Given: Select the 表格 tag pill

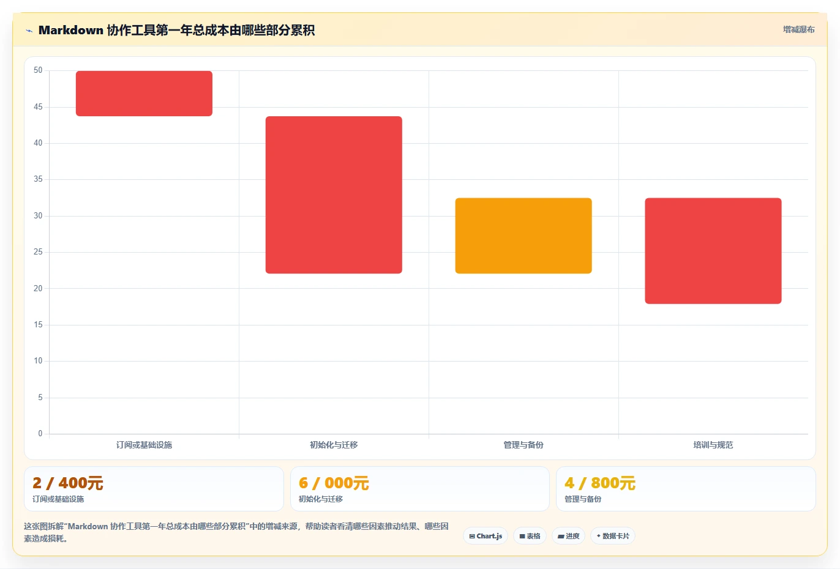Looking at the screenshot, I should 530,536.
